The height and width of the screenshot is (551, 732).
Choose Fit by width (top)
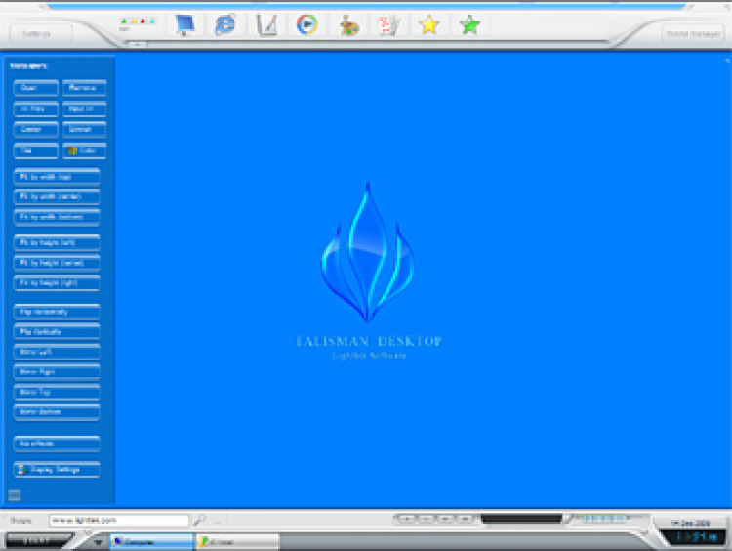57,177
